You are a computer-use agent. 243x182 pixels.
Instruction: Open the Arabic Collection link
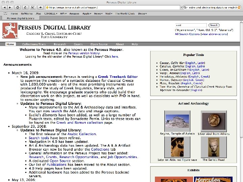pos(82,134)
